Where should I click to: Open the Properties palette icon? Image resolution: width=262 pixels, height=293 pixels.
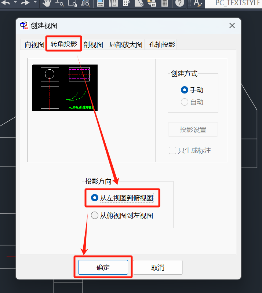point(101,3)
